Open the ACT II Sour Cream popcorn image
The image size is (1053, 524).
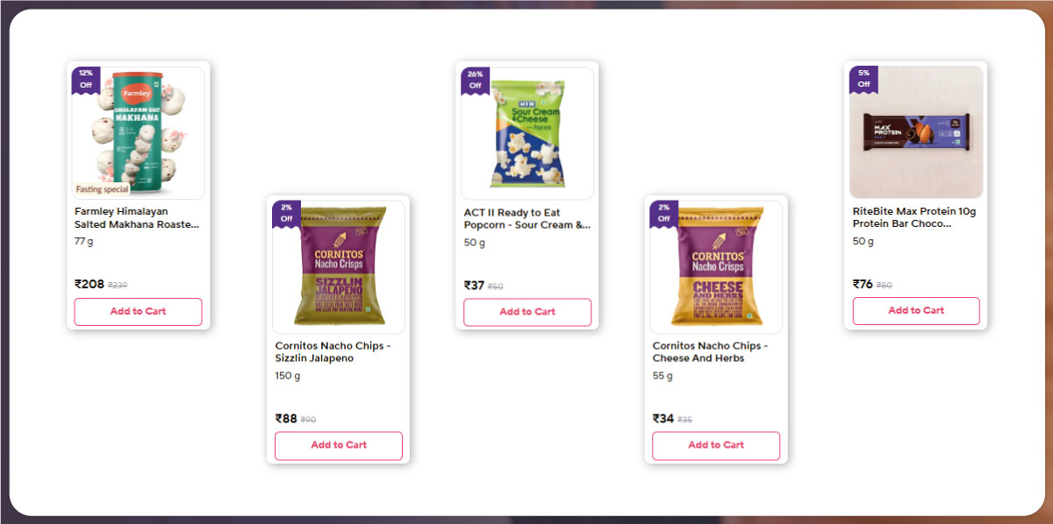[527, 133]
